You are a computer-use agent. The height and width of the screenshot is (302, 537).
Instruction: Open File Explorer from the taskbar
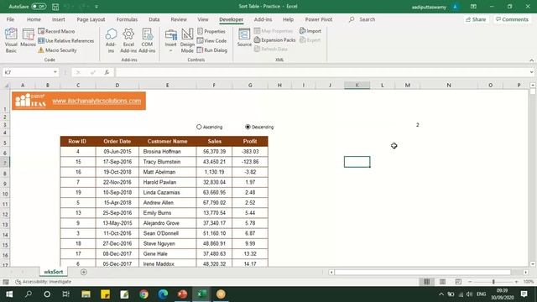(86, 294)
